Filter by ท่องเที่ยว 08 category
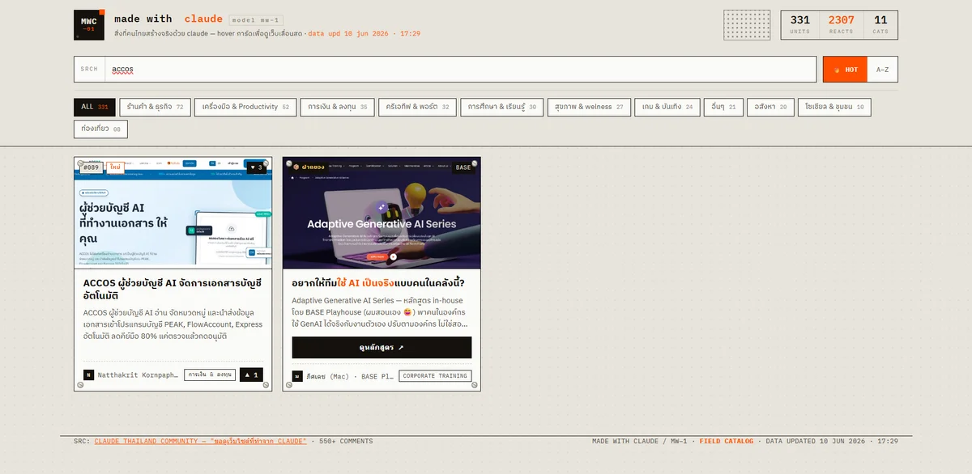 [100, 129]
